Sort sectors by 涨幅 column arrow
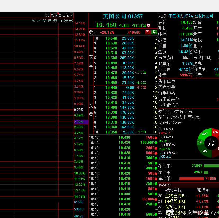The height and width of the screenshot is (218, 219). (x=207, y=190)
